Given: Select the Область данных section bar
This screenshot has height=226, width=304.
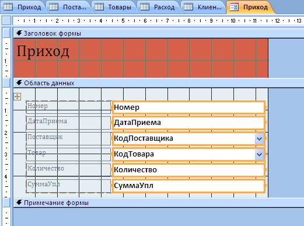Looking at the screenshot, I should (159, 83).
